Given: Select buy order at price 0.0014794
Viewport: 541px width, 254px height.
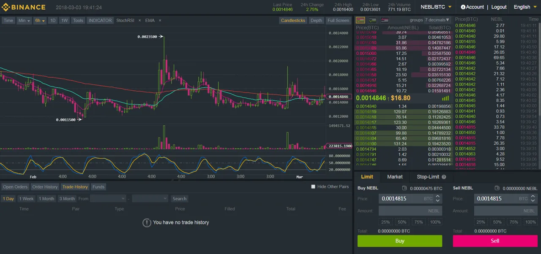Looking at the screenshot, I should 403,149.
